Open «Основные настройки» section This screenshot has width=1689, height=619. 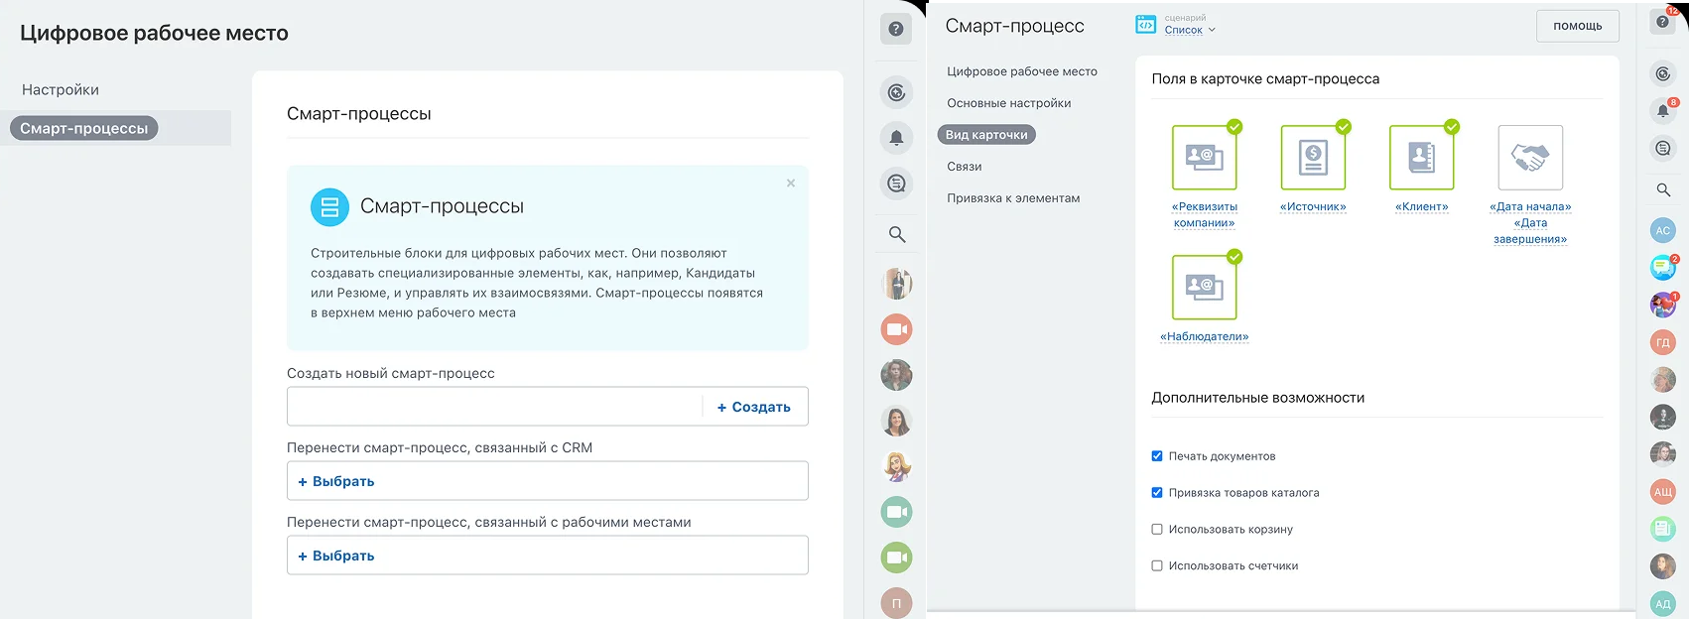tap(1009, 103)
